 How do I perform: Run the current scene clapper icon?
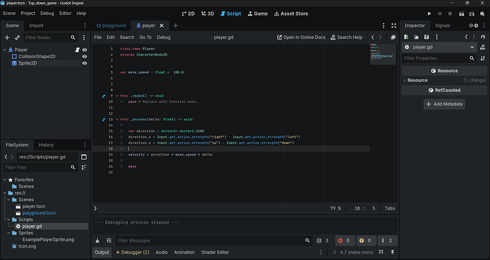[x=462, y=13]
